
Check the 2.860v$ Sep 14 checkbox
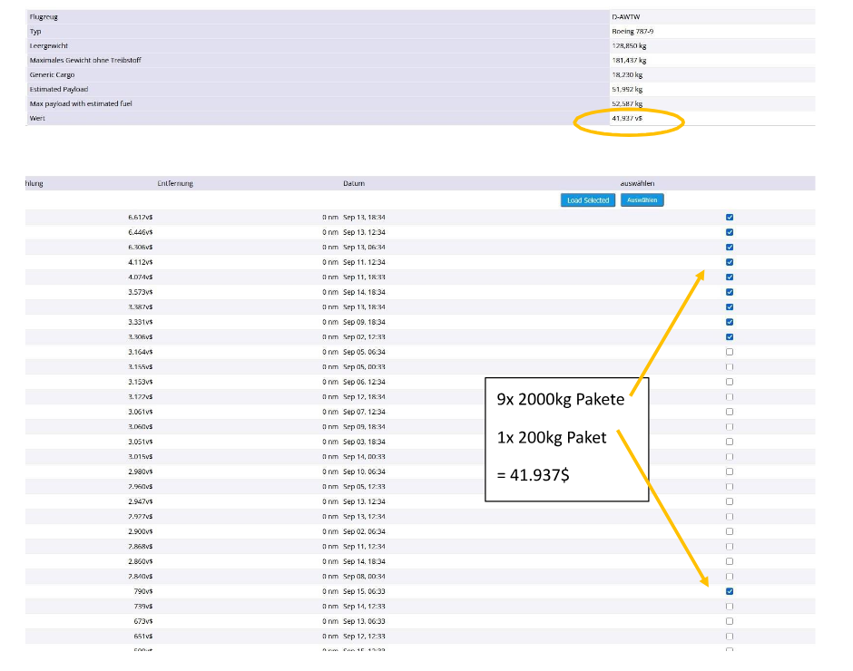(730, 561)
